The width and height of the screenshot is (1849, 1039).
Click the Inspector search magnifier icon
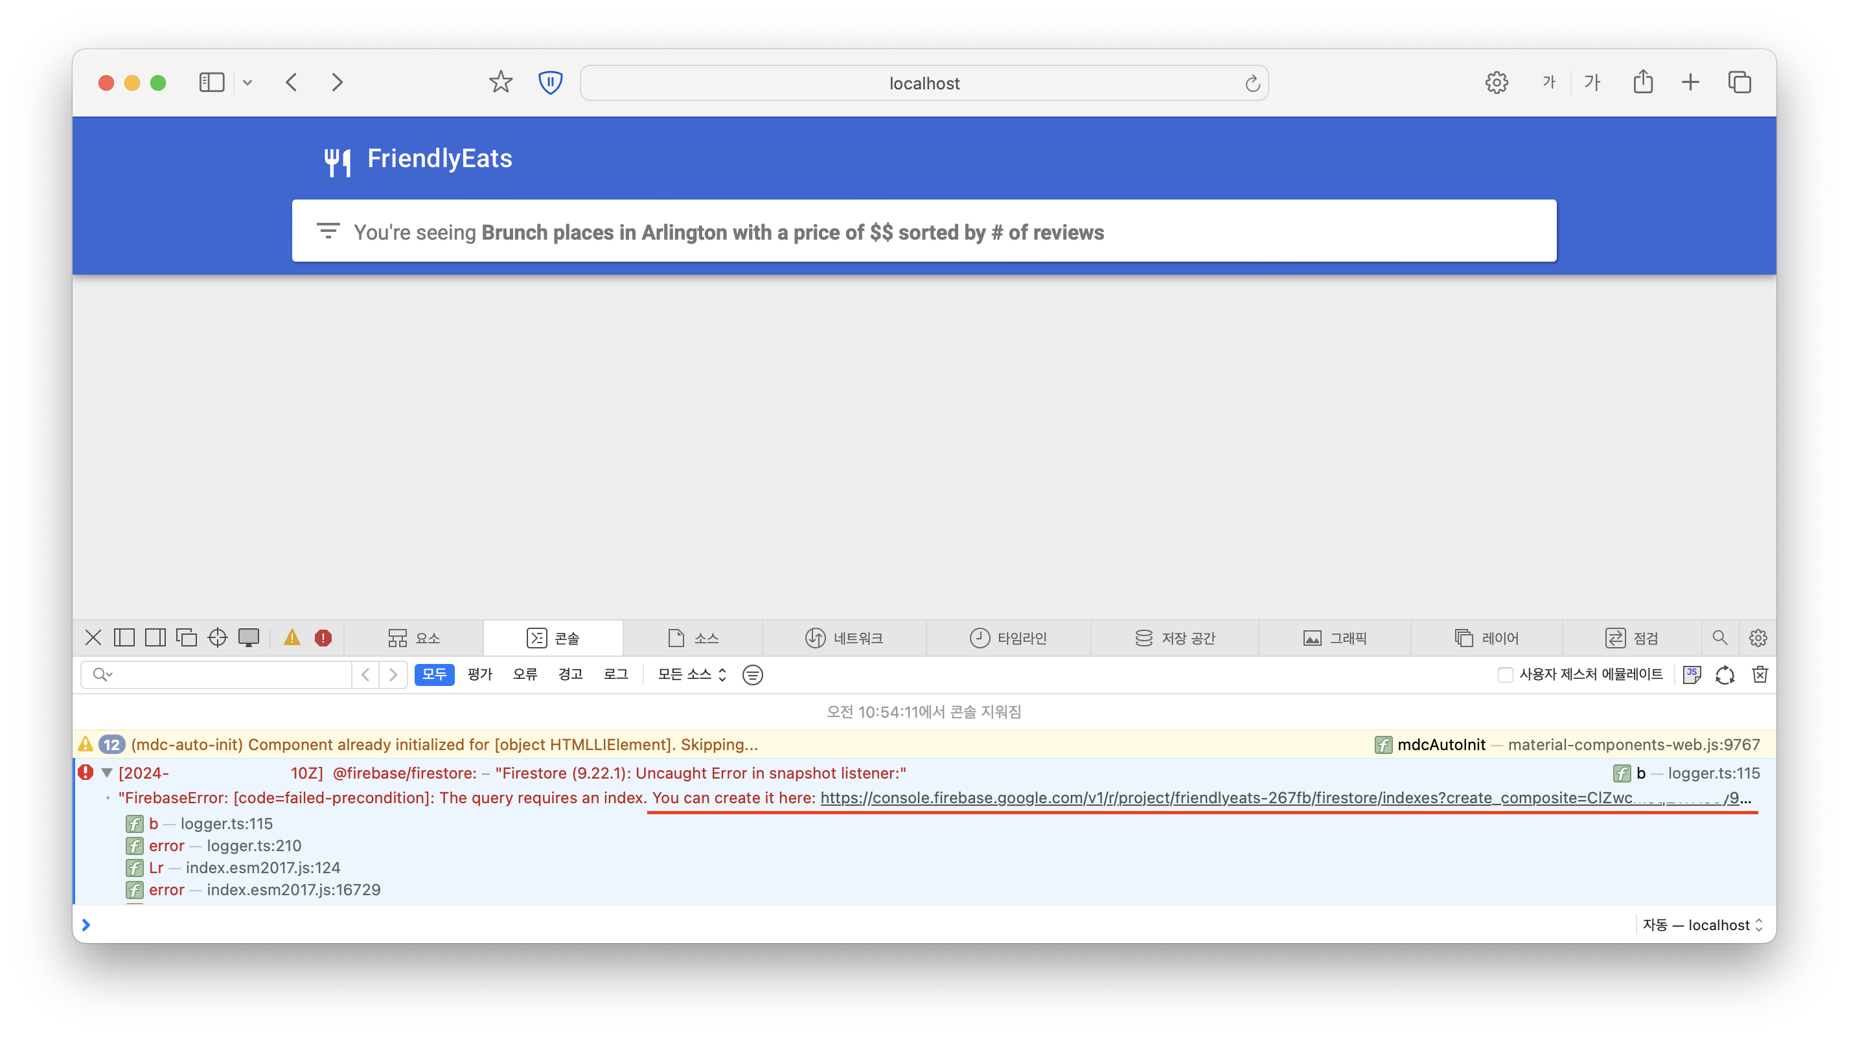click(1720, 637)
